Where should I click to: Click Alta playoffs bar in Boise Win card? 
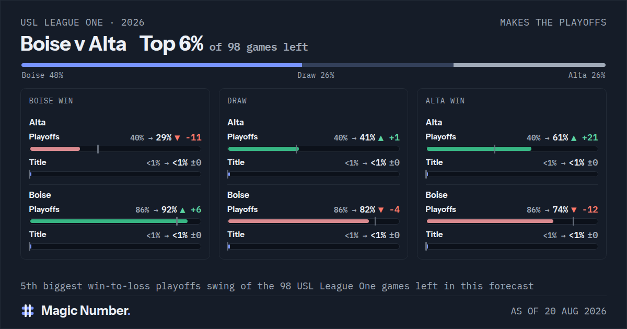pos(115,149)
